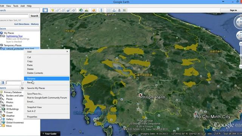Open the View menu
Viewport: 242px width, 136px height.
8,6
